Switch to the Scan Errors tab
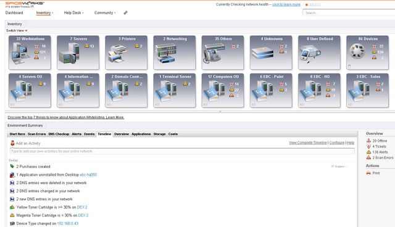The width and height of the screenshot is (395, 227). pyautogui.click(x=37, y=134)
